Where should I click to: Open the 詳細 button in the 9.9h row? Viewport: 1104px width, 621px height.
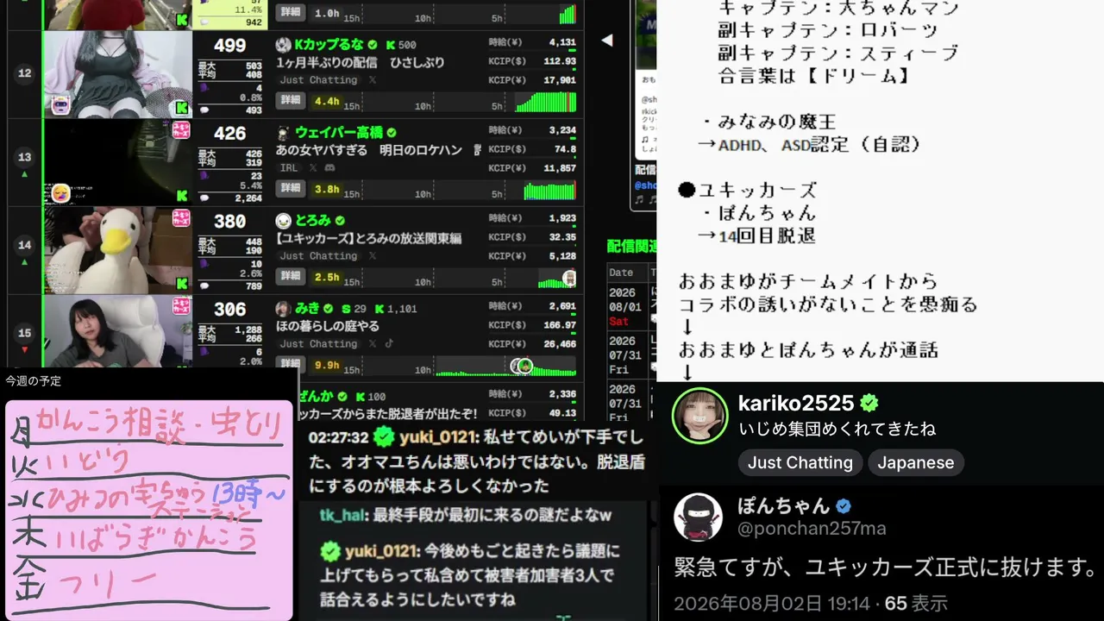coord(291,364)
